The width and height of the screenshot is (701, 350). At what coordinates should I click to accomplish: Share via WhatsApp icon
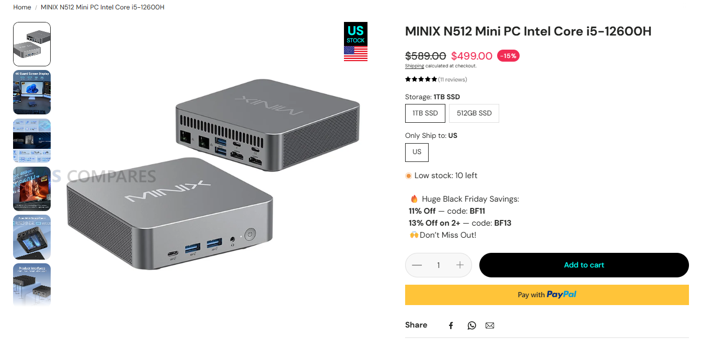point(472,325)
